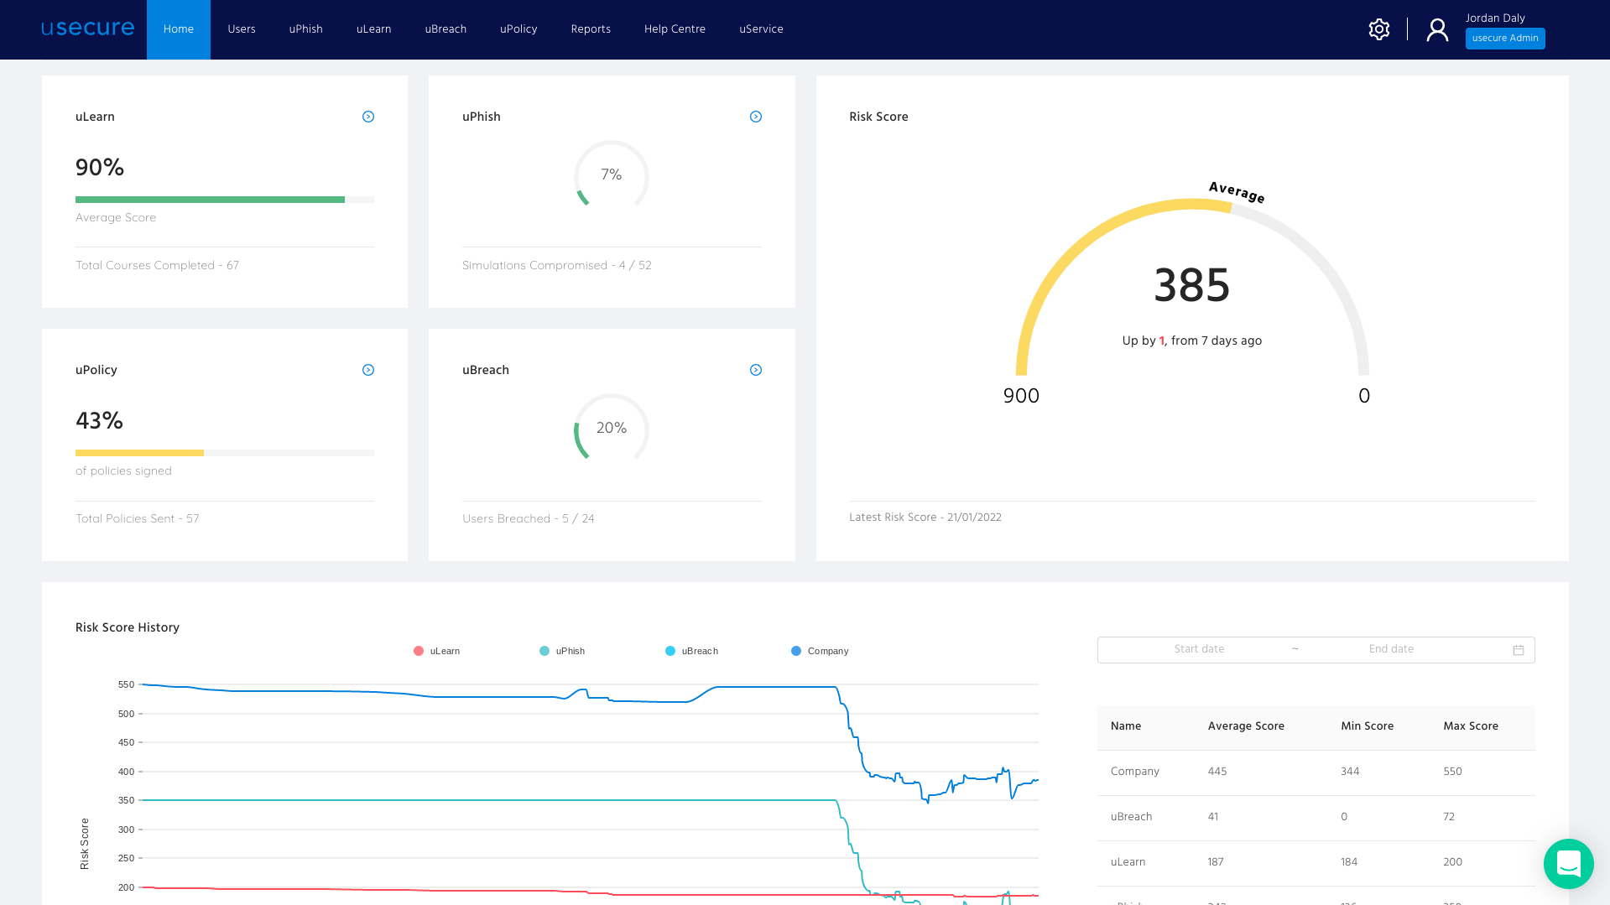
Task: Open the uLearn card detail arrow
Action: 367,117
